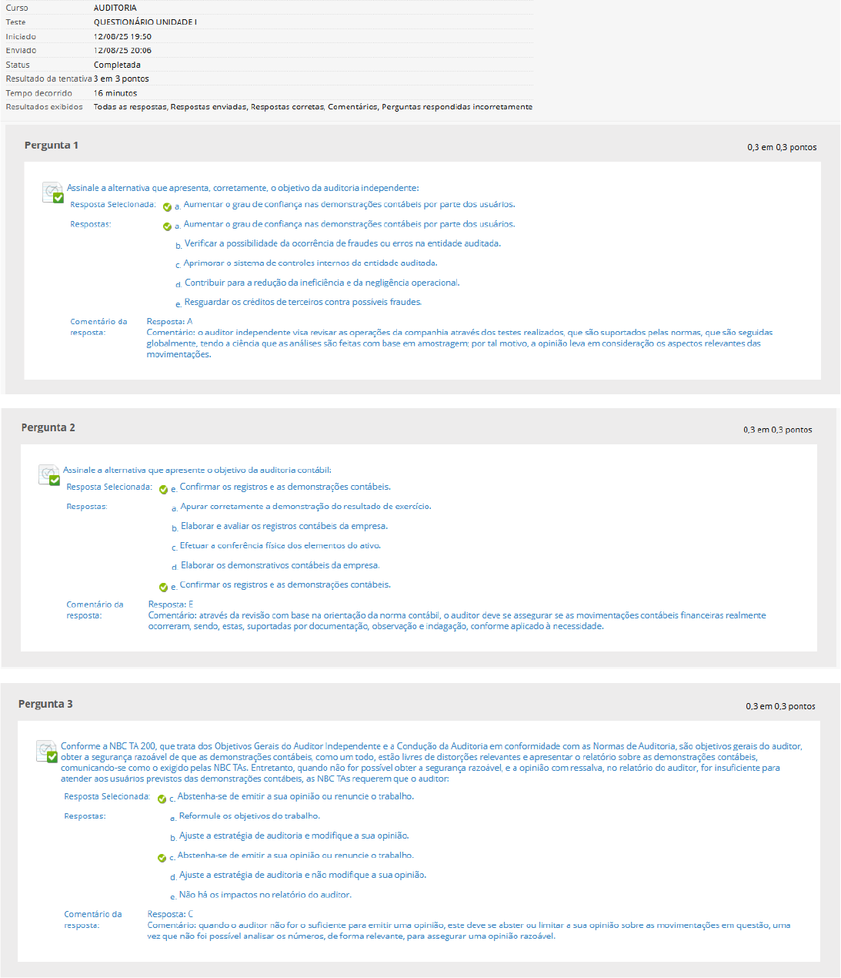
Task: Click the correct-answer icon beside Pergunta 3 question
Action: coord(47,752)
